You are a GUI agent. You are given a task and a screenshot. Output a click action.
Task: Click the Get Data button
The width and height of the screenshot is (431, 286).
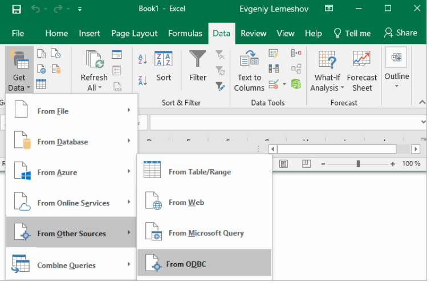click(19, 70)
